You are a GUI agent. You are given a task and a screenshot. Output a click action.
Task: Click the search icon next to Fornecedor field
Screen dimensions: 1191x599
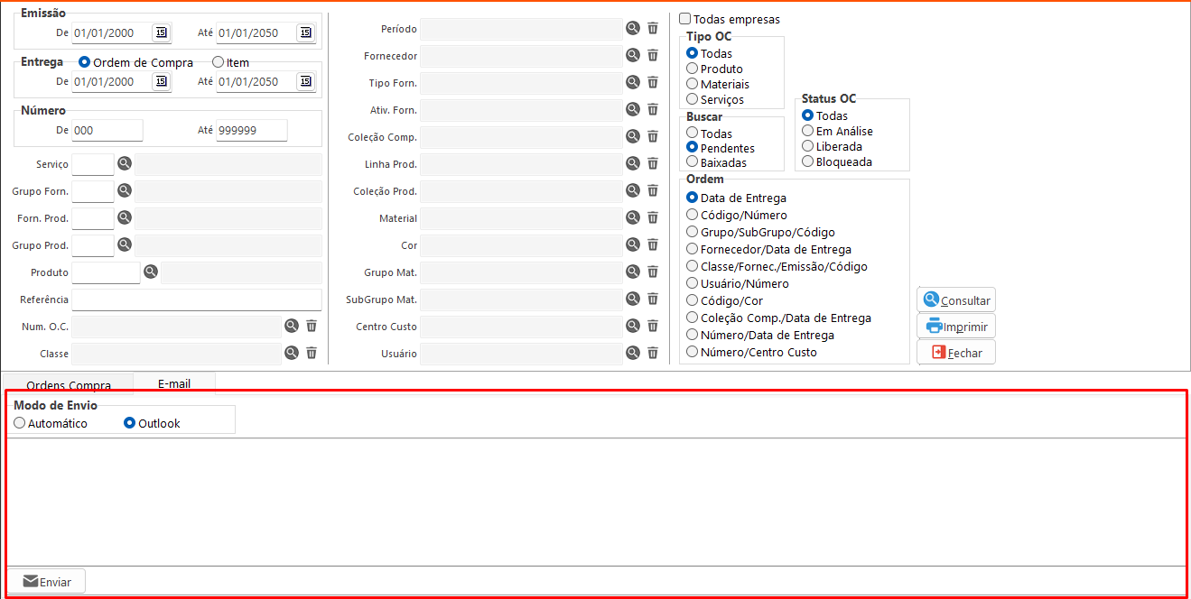click(x=633, y=55)
